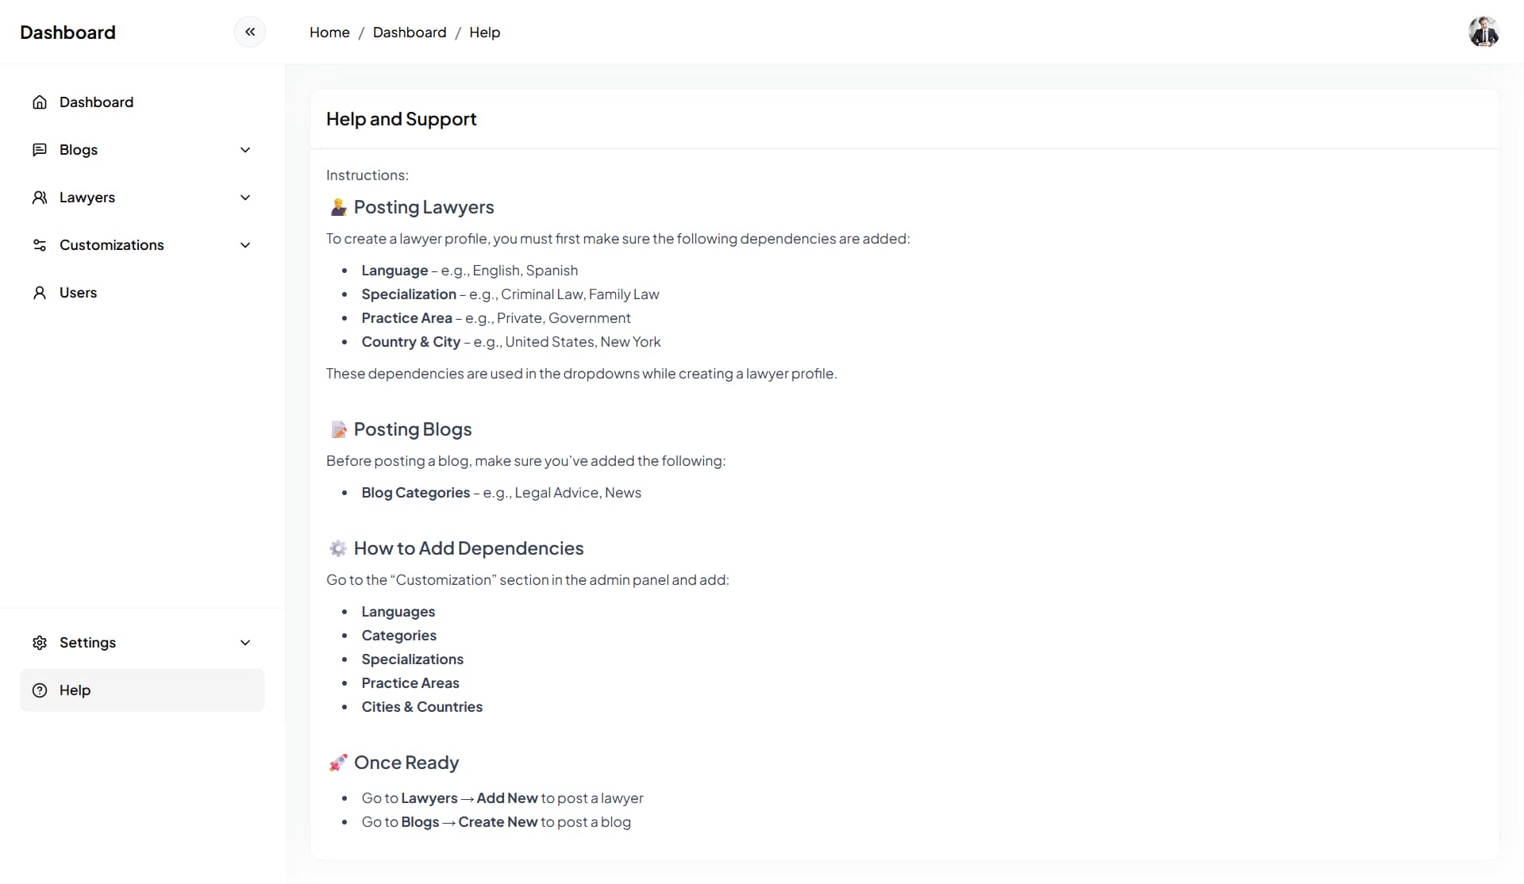Click the bold Specialization list item
Screen dimensions: 1524x884
click(409, 294)
